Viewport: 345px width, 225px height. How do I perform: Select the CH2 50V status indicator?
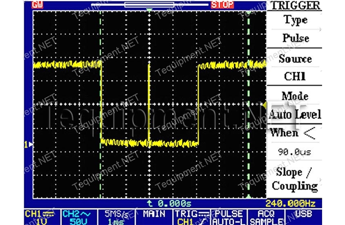point(75,217)
